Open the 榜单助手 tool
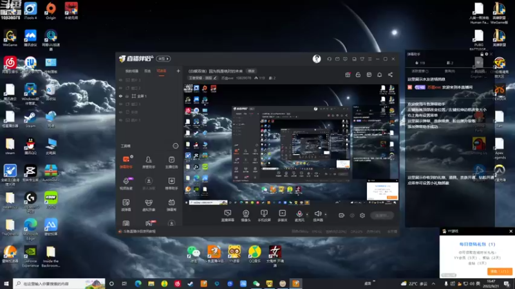 [171, 184]
